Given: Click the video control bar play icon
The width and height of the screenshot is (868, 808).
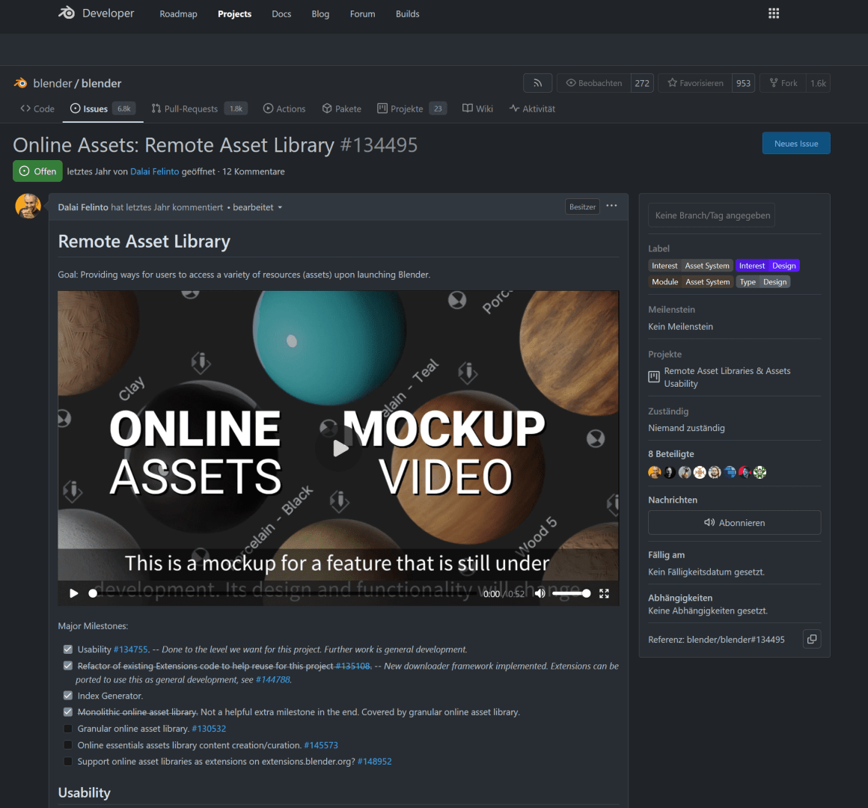Looking at the screenshot, I should [x=73, y=593].
